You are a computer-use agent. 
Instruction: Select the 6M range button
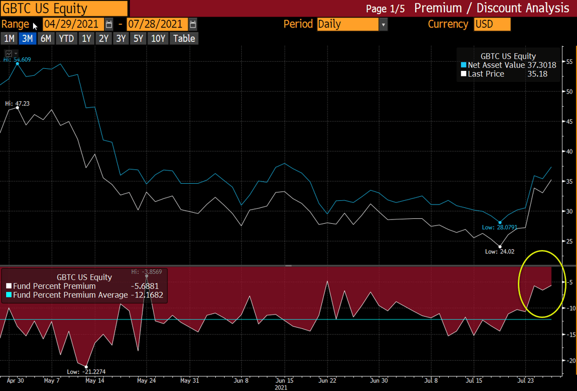pyautogui.click(x=46, y=38)
